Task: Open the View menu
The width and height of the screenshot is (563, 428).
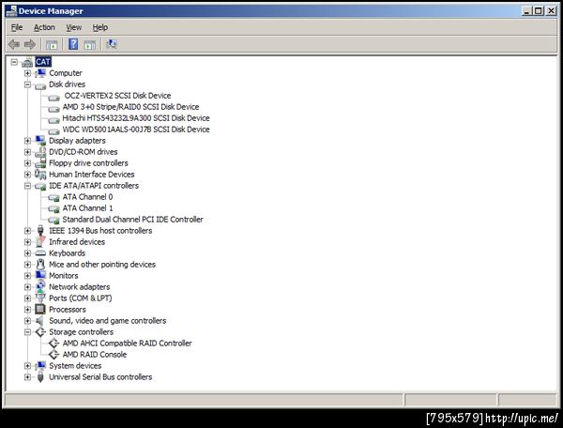Action: [x=73, y=27]
